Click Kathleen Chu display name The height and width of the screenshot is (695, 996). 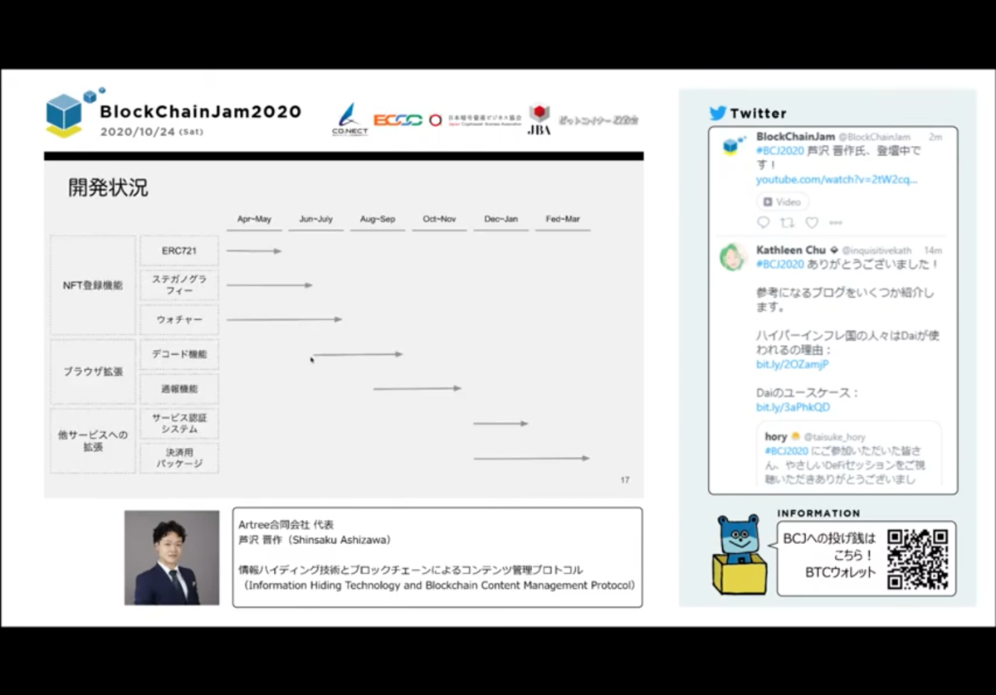click(791, 250)
